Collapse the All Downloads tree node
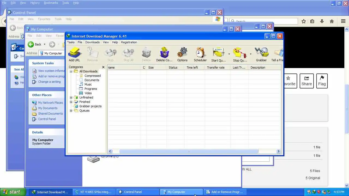 point(71,71)
